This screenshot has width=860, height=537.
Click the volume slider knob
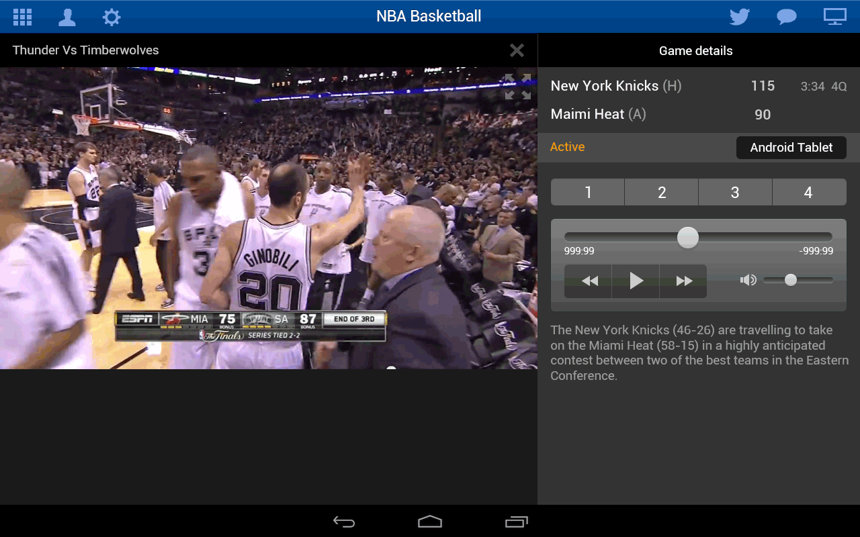click(x=791, y=280)
